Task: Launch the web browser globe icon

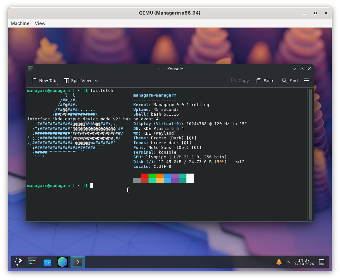Action: (x=63, y=262)
